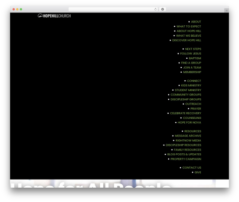This screenshot has width=239, height=202.
Task: Select Contact Us menu item
Action: [192, 168]
